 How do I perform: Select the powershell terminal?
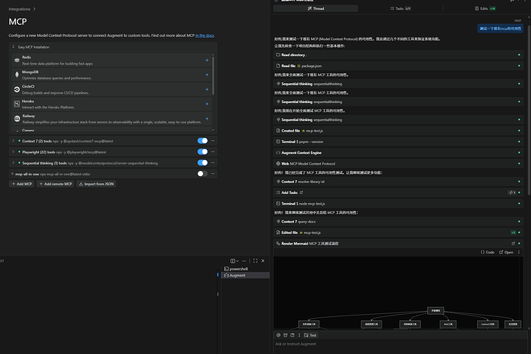(245, 269)
